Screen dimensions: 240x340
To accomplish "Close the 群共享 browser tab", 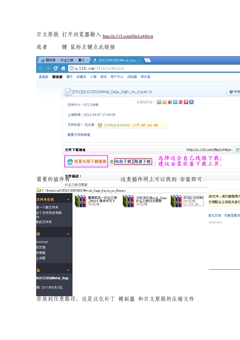I will 88,60.
